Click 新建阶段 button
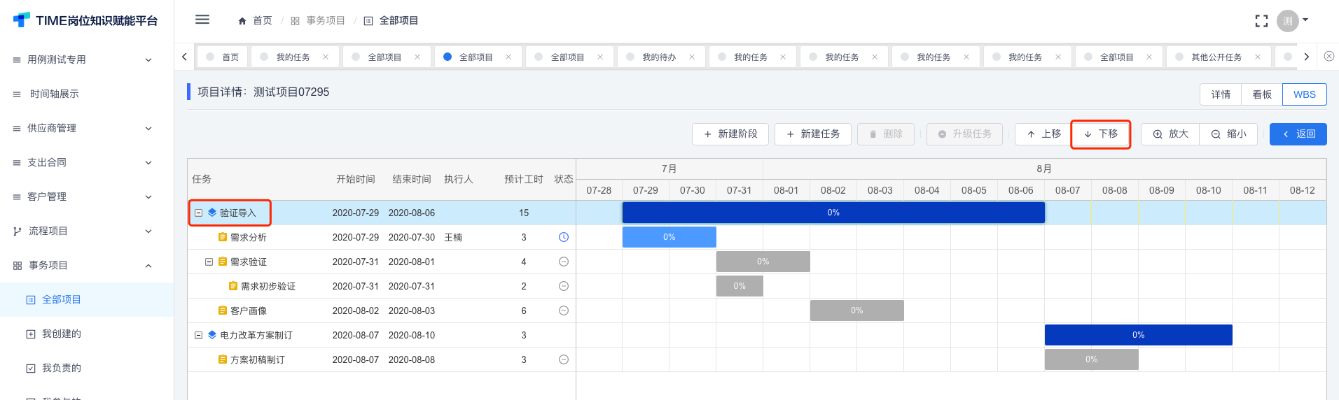This screenshot has height=400, width=1339. [730, 134]
